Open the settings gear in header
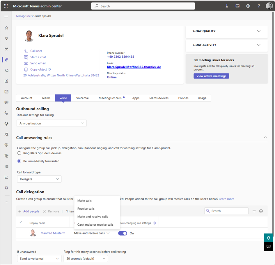 pyautogui.click(x=248, y=6)
